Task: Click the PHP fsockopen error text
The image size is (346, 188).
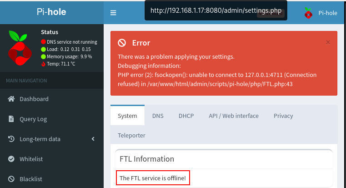Action: click(217, 79)
